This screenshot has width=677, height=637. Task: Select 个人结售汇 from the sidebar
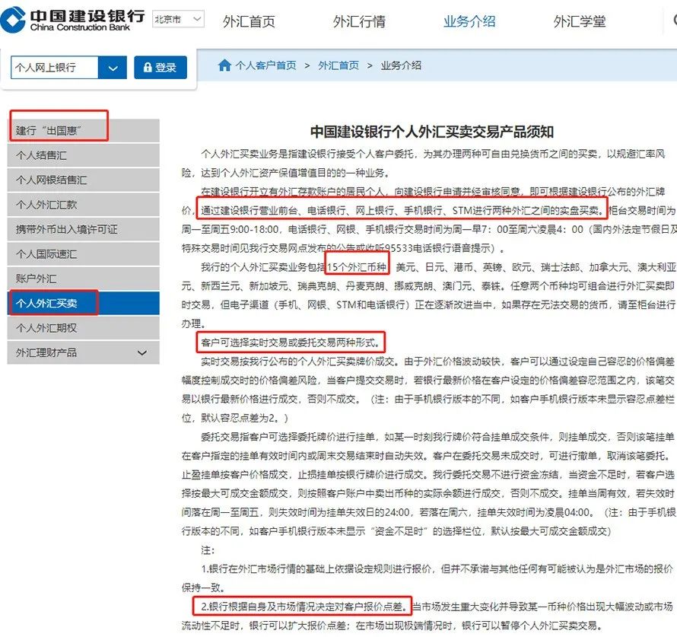(53, 154)
